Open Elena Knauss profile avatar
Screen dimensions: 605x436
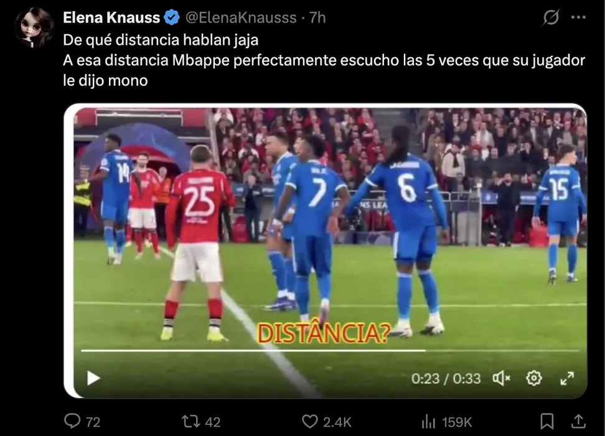[34, 27]
